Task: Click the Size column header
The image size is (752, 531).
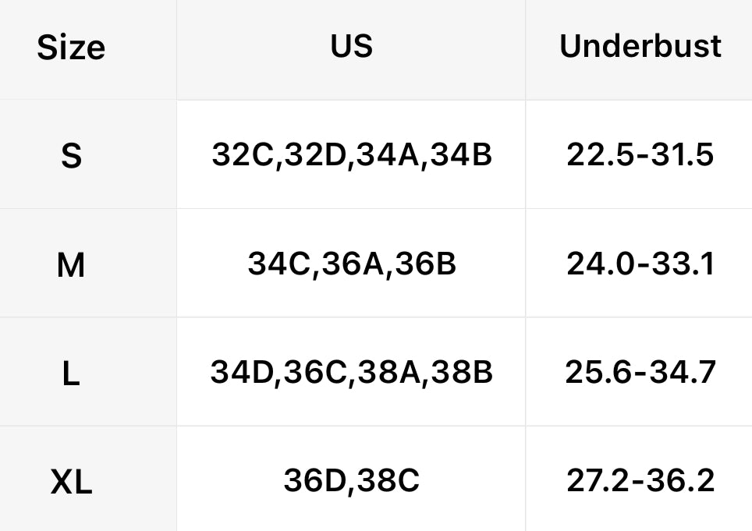Action: pyautogui.click(x=71, y=48)
